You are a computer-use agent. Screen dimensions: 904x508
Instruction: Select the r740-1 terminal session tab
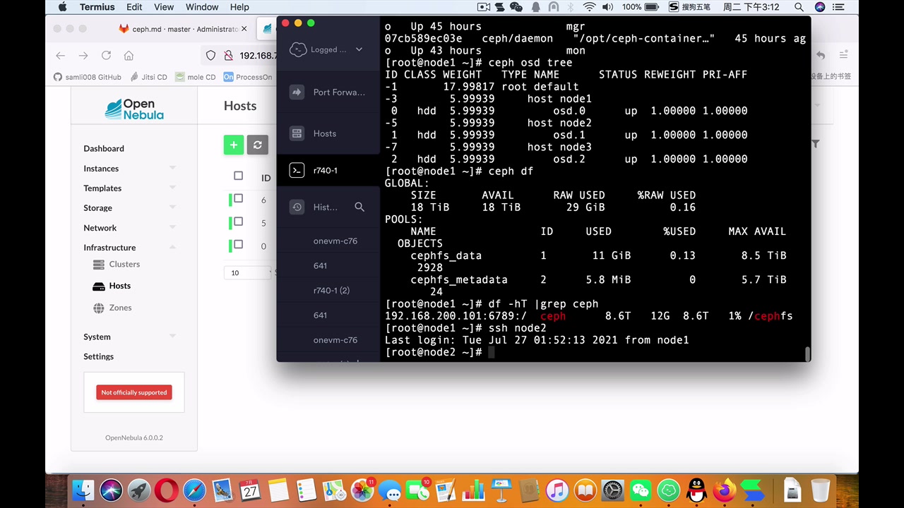tap(328, 170)
